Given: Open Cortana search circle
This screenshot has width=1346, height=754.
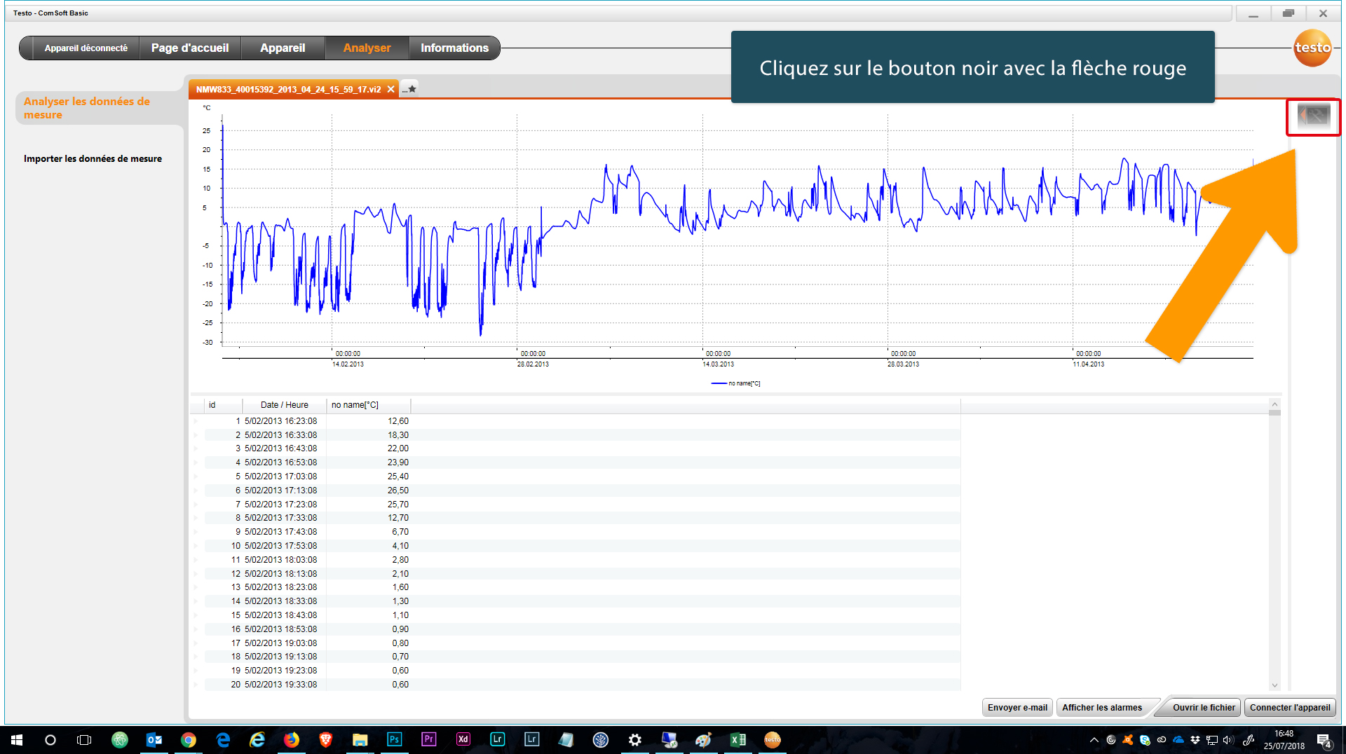Looking at the screenshot, I should point(50,740).
